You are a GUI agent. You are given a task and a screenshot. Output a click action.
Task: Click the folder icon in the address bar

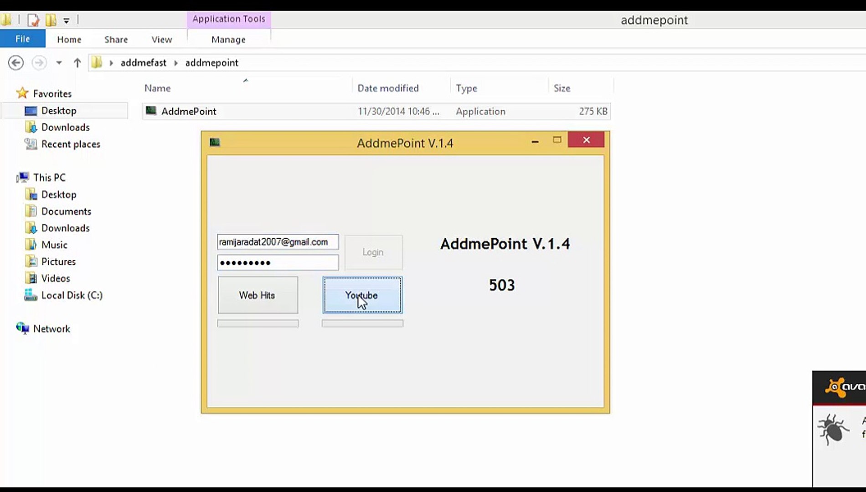96,62
